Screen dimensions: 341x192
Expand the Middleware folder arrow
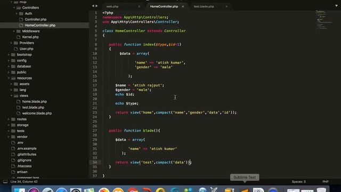(x=14, y=31)
